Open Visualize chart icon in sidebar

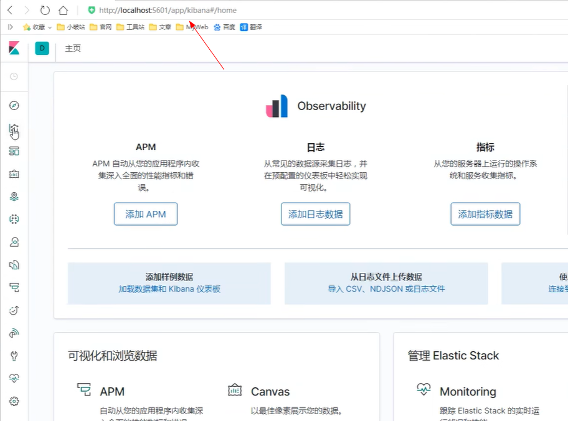coord(14,129)
